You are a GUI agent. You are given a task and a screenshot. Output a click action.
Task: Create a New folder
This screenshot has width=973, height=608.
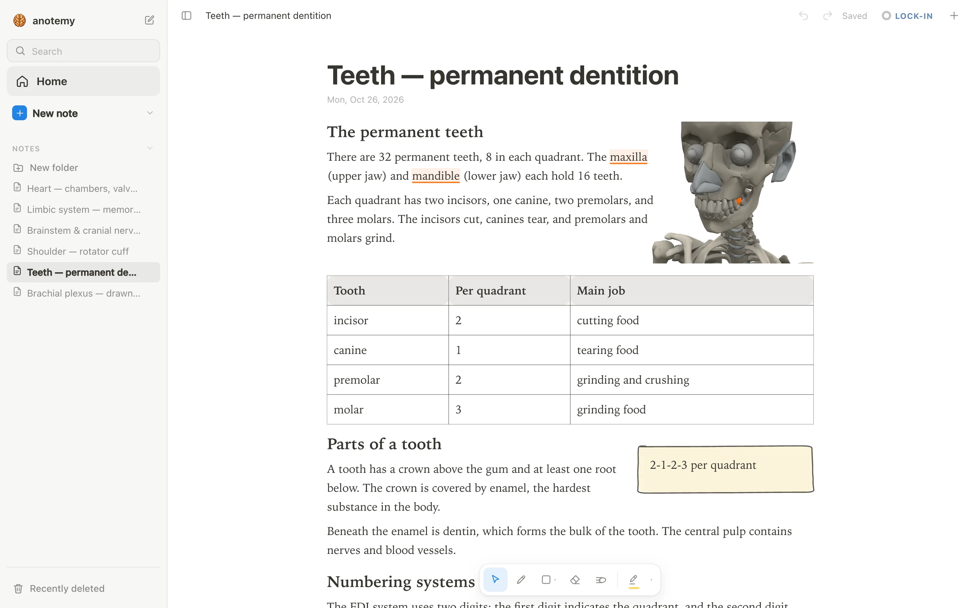[x=45, y=168]
